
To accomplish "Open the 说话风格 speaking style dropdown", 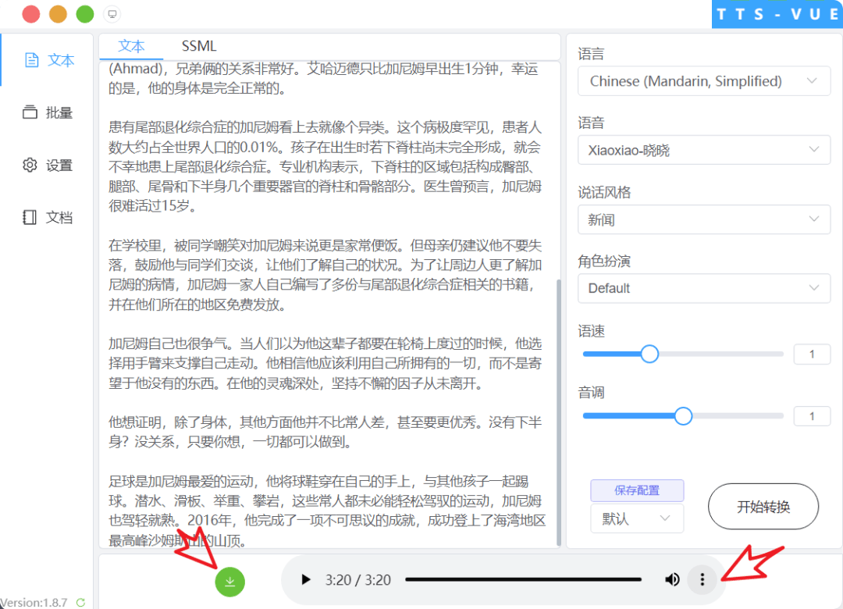I will point(703,219).
